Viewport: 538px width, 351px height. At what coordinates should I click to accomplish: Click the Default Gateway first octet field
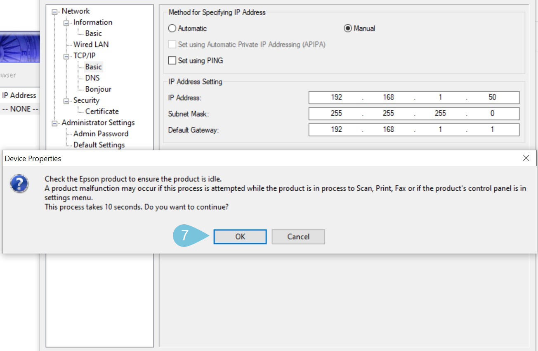click(x=336, y=130)
